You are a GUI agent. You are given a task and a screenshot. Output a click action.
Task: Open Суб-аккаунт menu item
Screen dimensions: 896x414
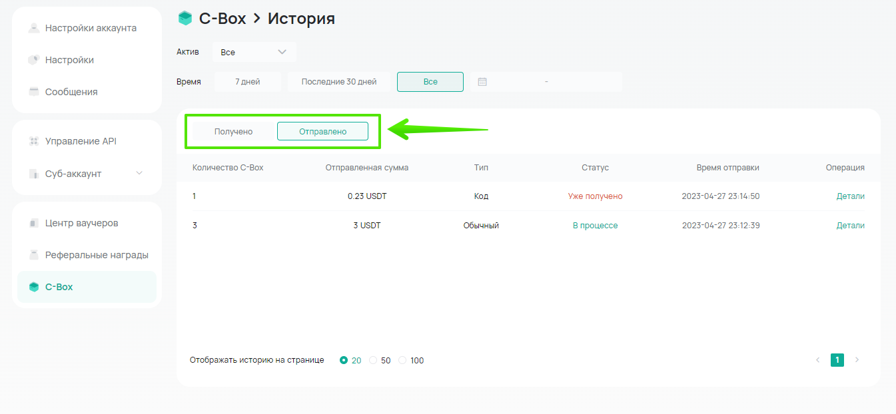tap(87, 174)
